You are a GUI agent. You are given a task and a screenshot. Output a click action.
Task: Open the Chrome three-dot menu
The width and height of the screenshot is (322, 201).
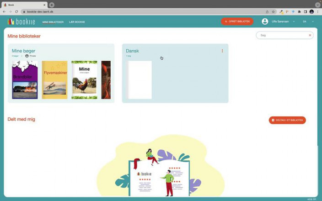coord(318,11)
